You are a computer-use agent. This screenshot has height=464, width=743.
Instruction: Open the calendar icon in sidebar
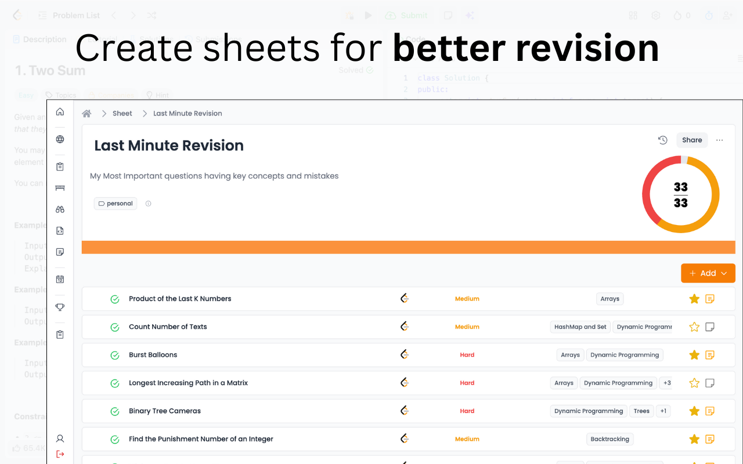coord(60,279)
